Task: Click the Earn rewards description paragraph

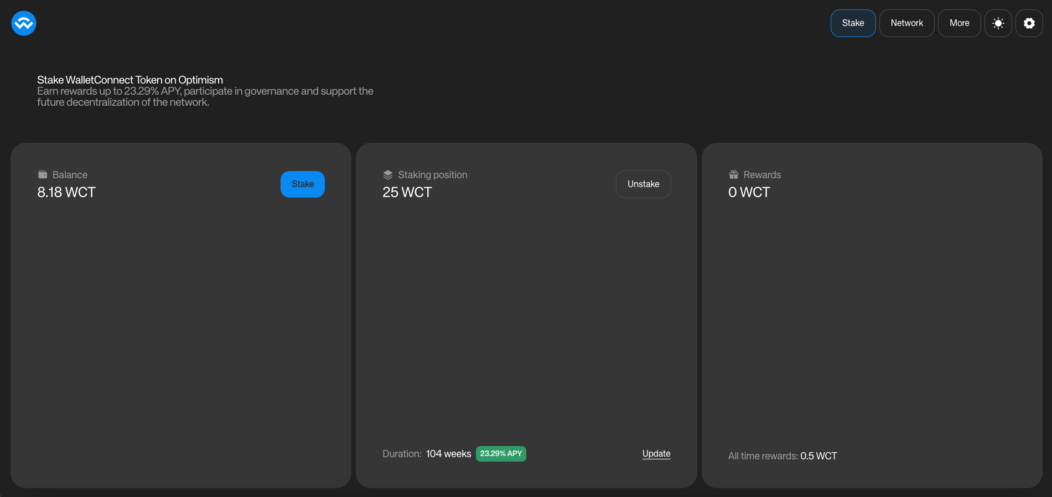Action: [205, 97]
